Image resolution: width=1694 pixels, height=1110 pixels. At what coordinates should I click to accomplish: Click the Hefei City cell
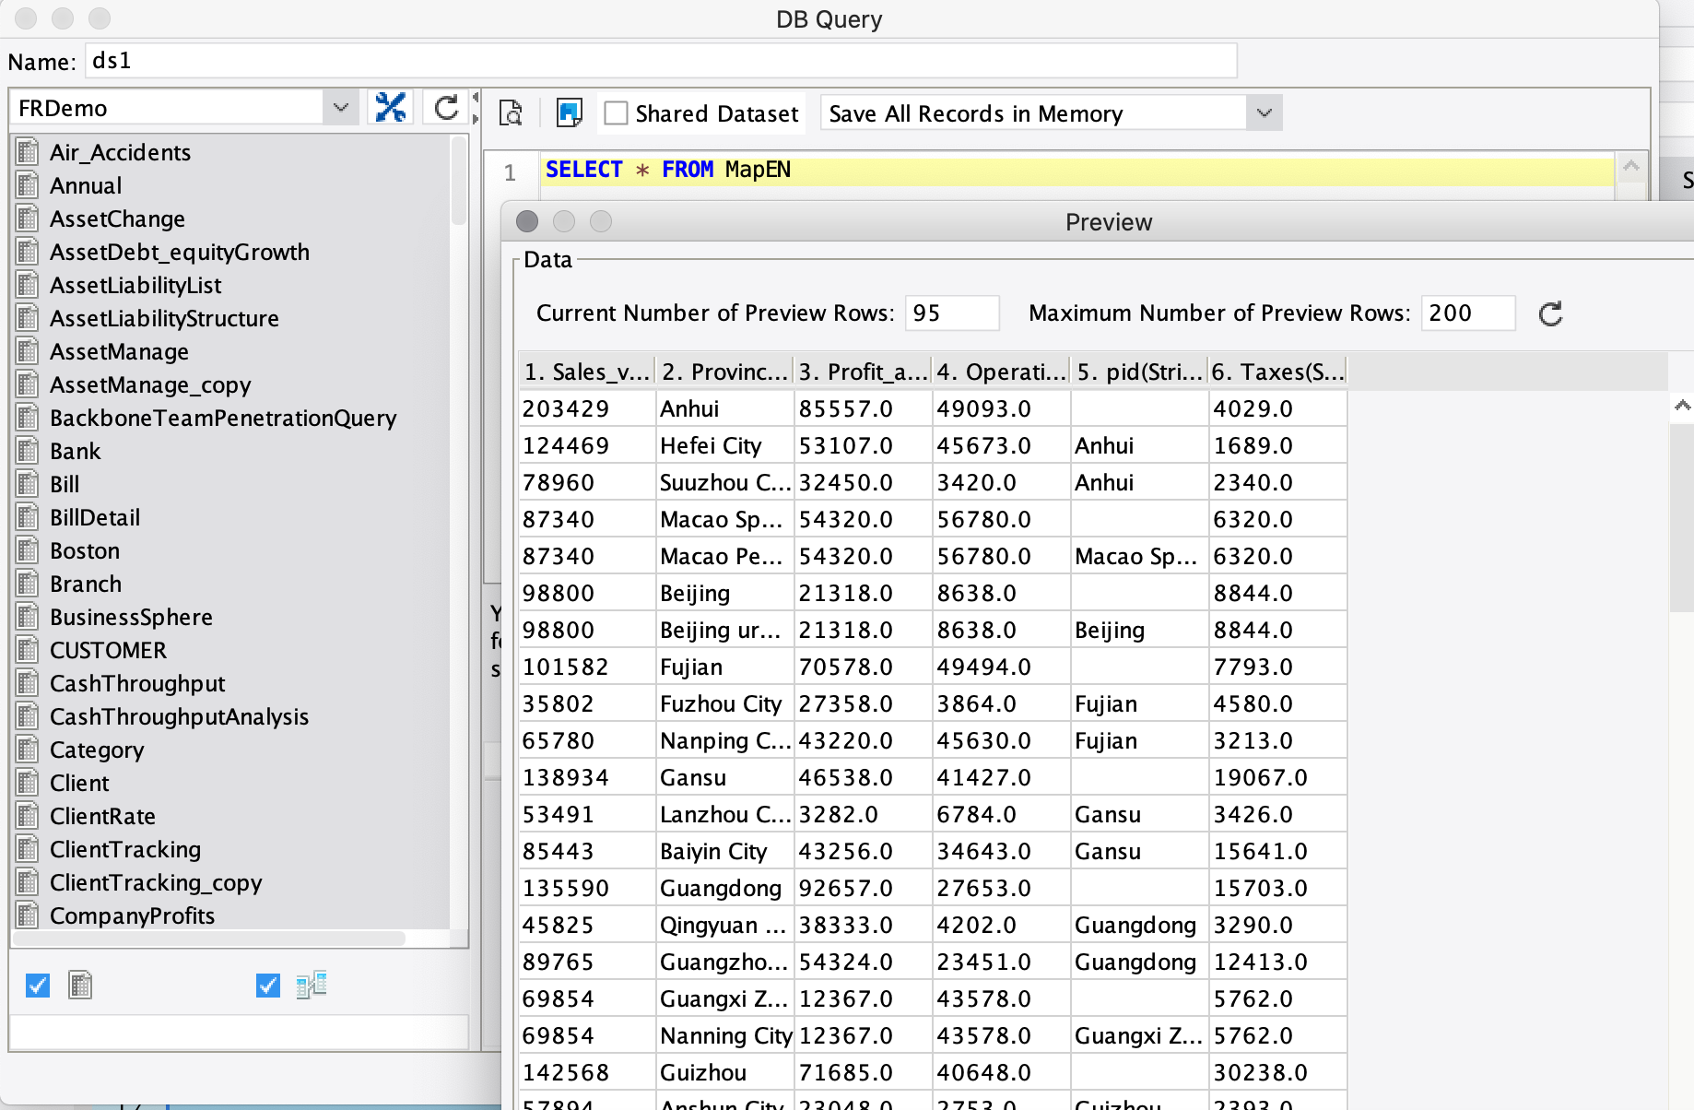pyautogui.click(x=724, y=445)
